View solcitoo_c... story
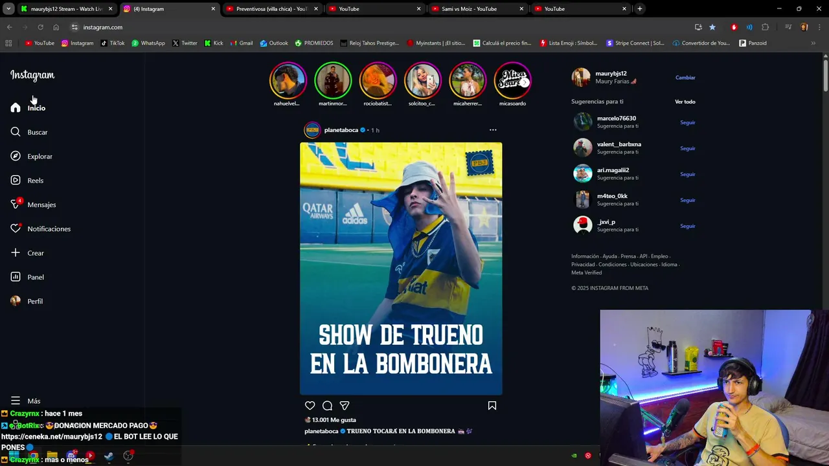The height and width of the screenshot is (466, 829). (x=422, y=80)
